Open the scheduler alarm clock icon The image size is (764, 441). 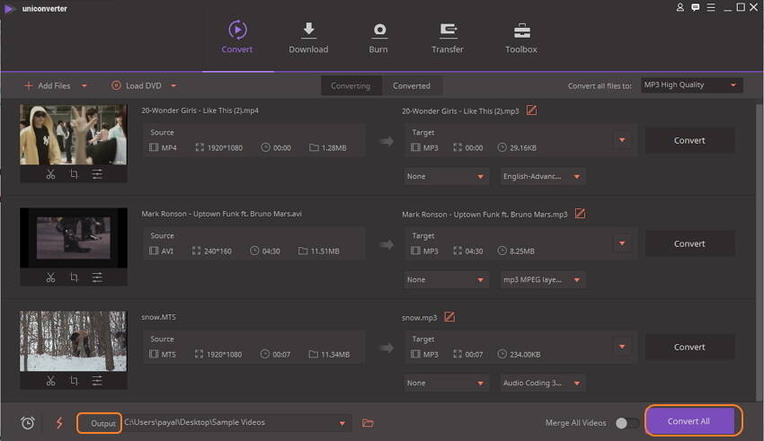28,423
